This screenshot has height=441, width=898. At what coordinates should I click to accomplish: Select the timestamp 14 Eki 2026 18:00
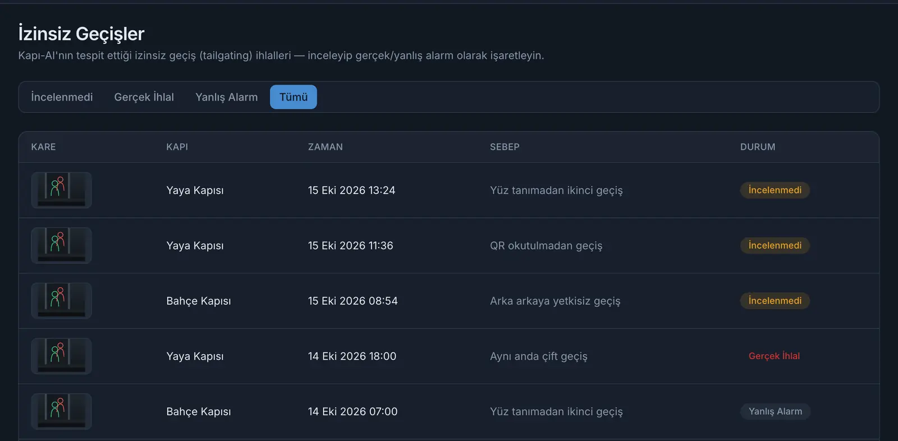tap(352, 356)
